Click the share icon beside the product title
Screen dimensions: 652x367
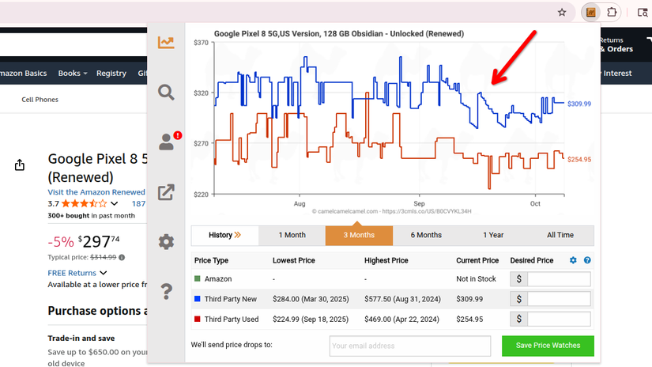click(20, 165)
